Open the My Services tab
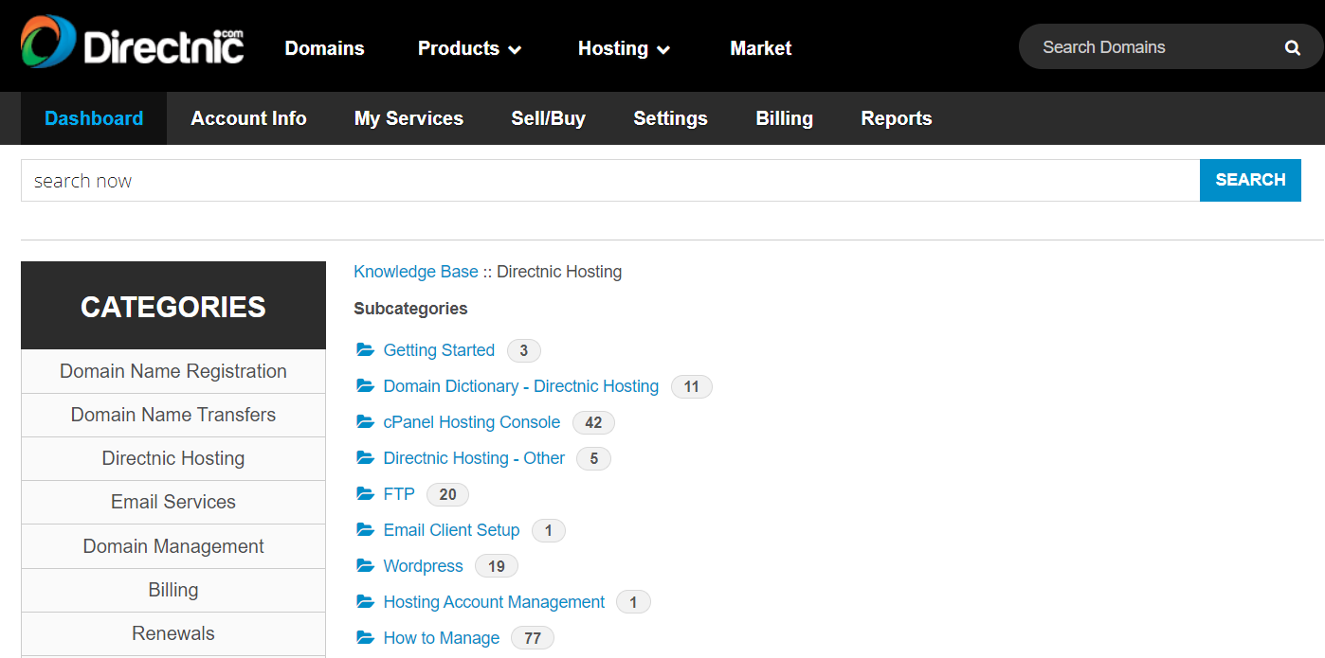1325x658 pixels. pyautogui.click(x=408, y=118)
